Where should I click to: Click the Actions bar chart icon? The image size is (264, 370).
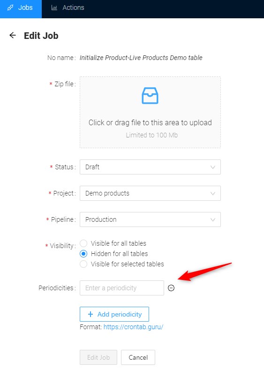coord(54,8)
